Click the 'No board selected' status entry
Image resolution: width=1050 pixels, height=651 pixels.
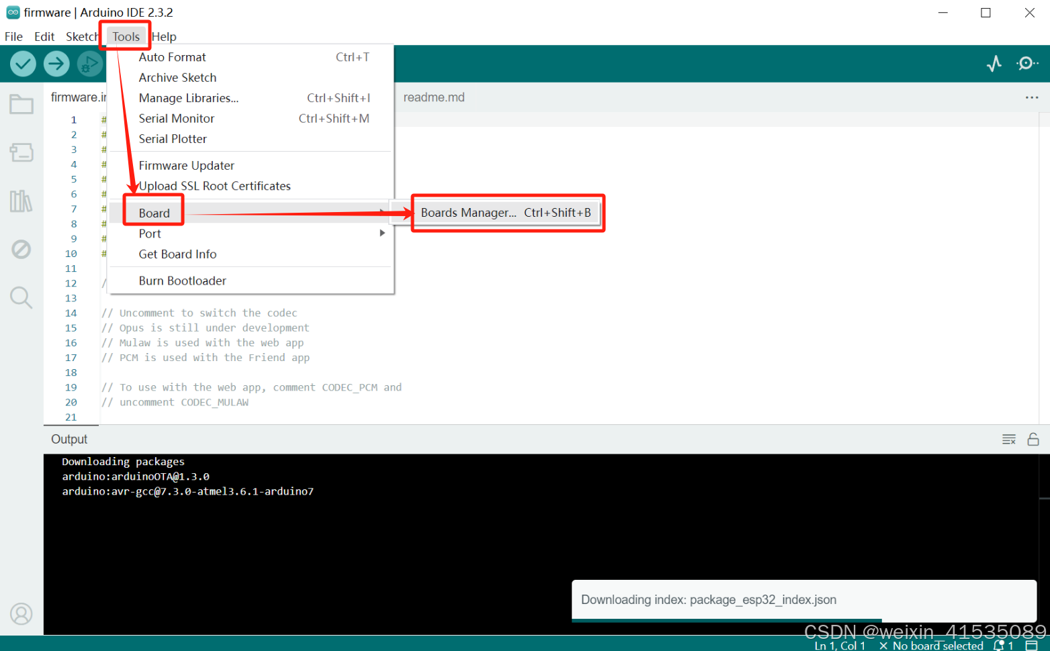[931, 645]
